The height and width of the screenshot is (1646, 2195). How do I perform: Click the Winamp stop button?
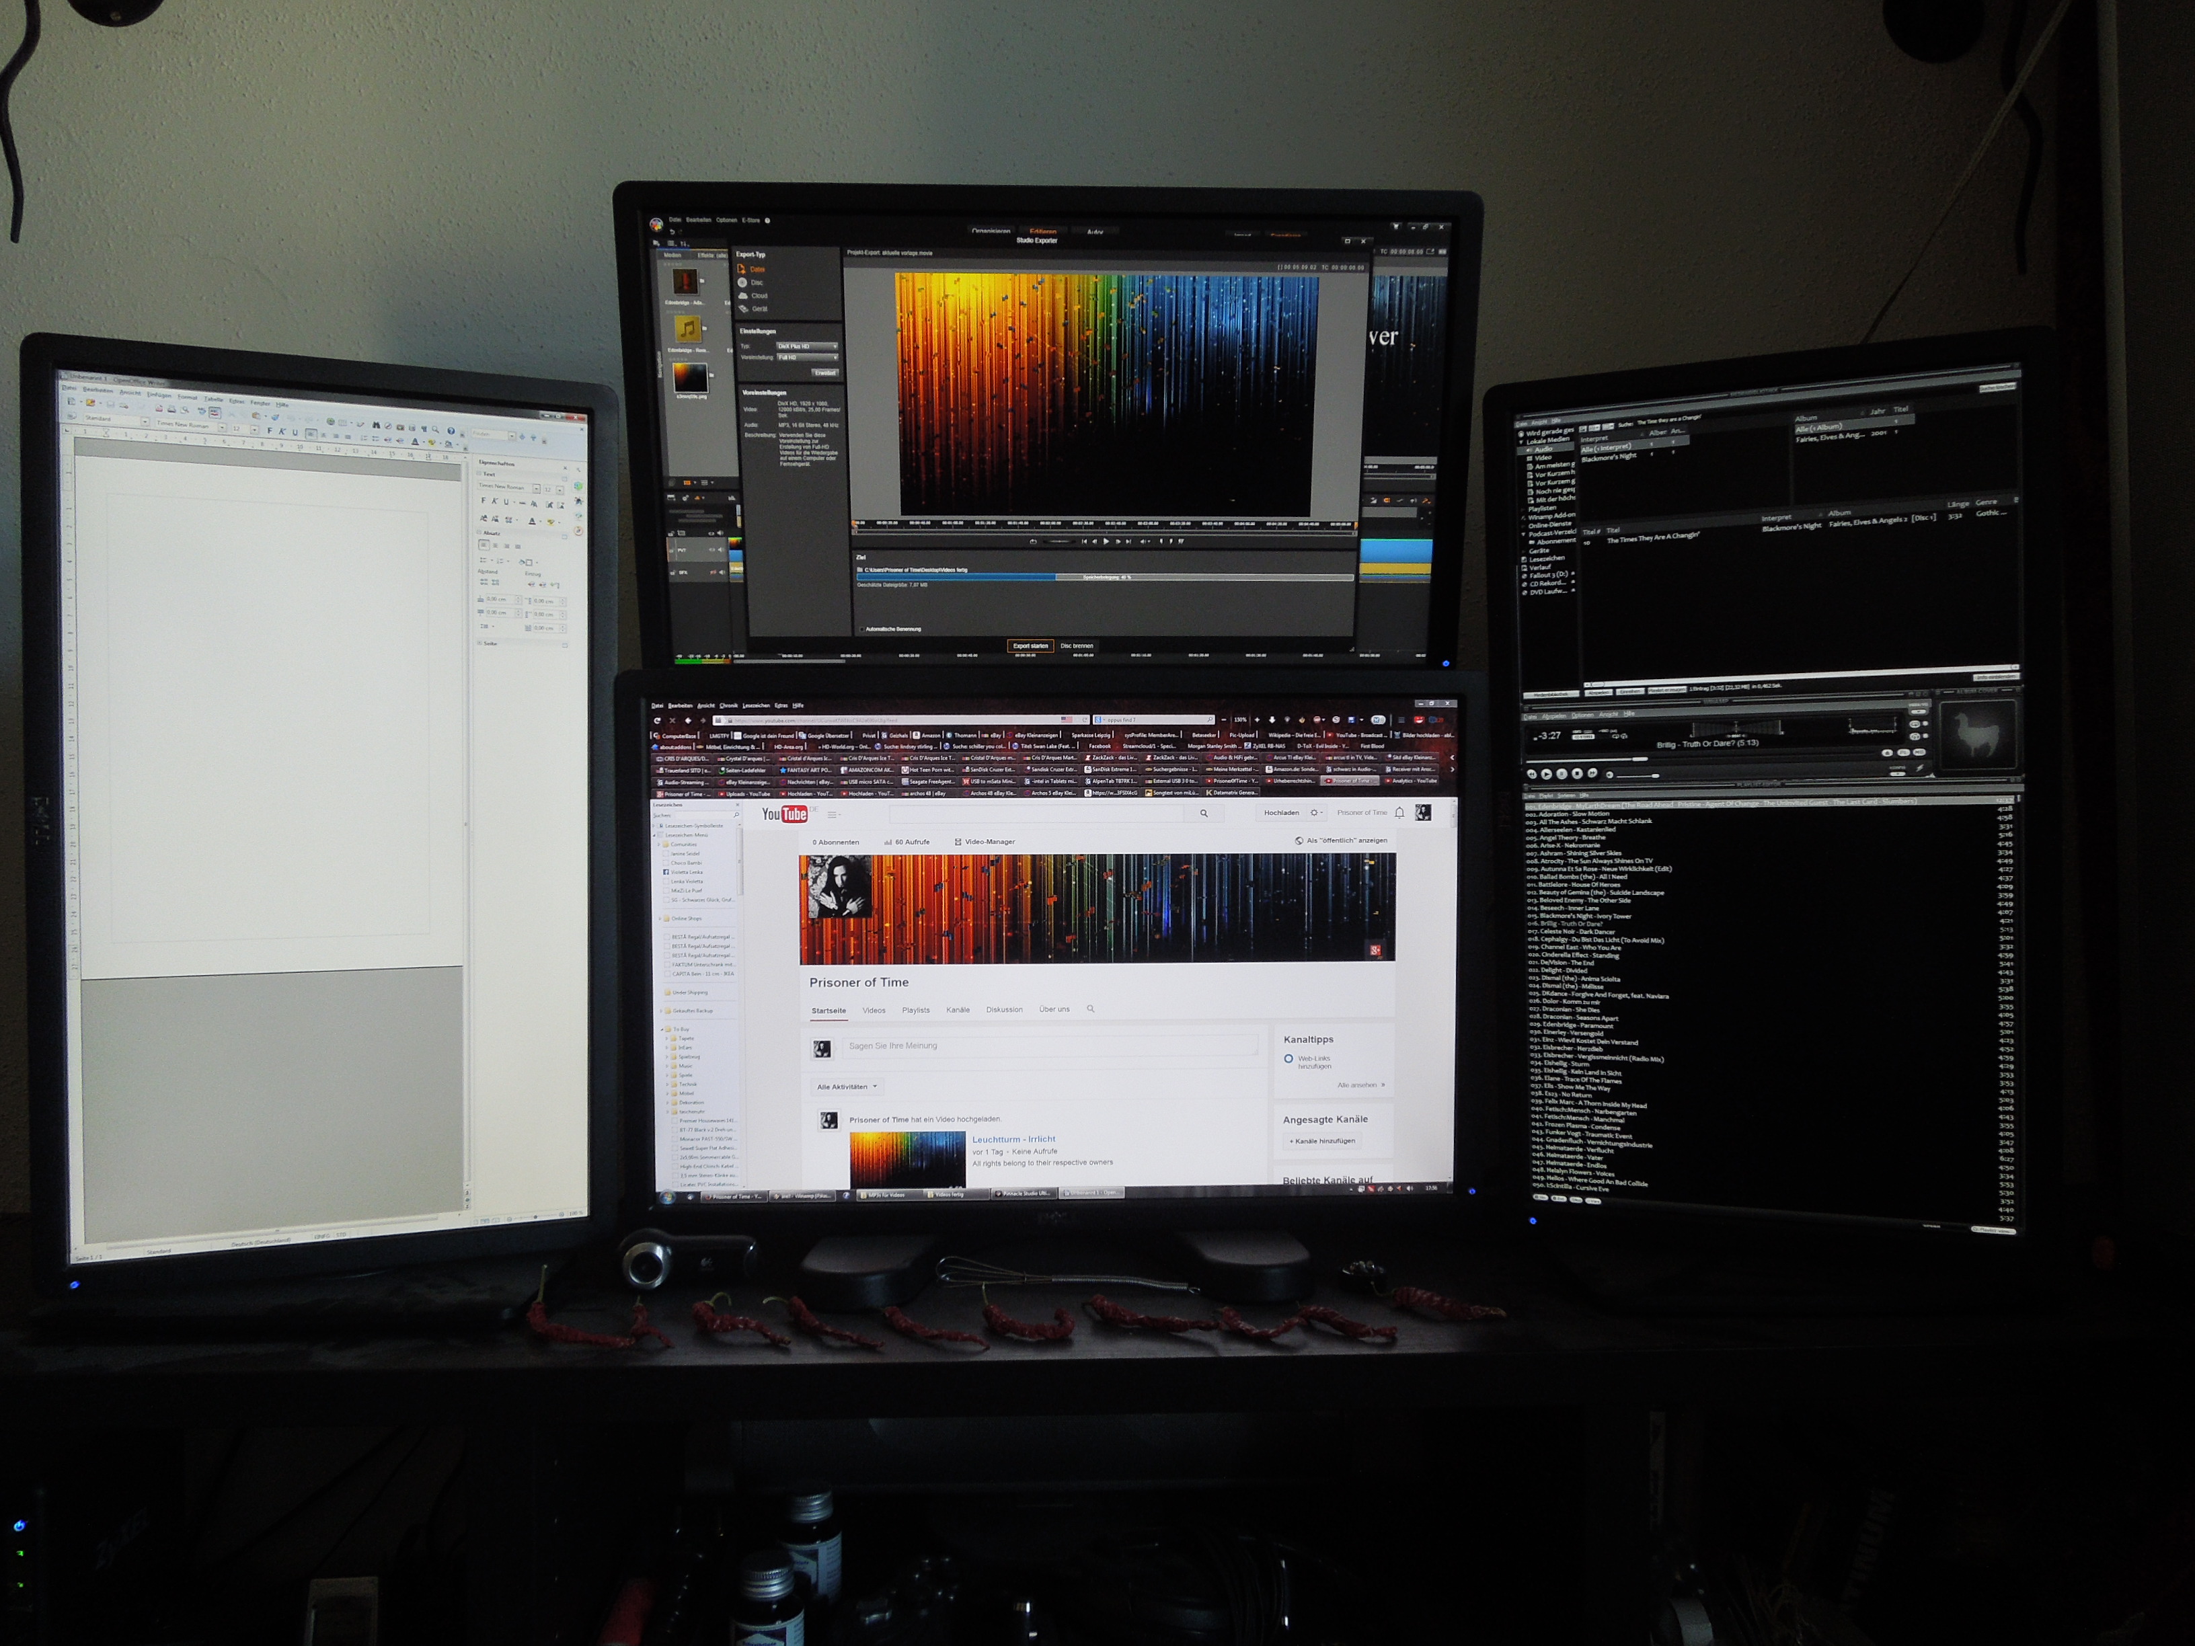coord(1577,773)
